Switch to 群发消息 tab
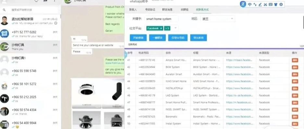304x129 pixels. click(x=167, y=9)
